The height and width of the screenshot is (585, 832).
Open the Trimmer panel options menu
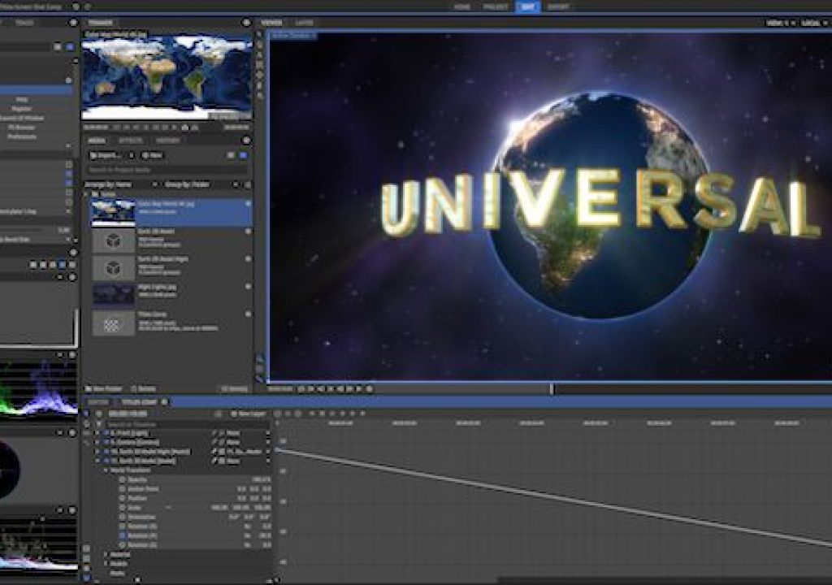point(246,23)
